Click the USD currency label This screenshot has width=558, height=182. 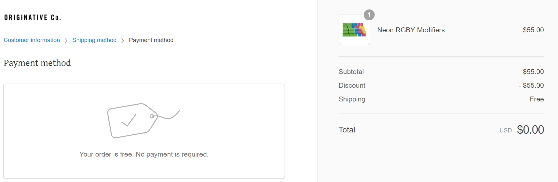click(x=506, y=130)
